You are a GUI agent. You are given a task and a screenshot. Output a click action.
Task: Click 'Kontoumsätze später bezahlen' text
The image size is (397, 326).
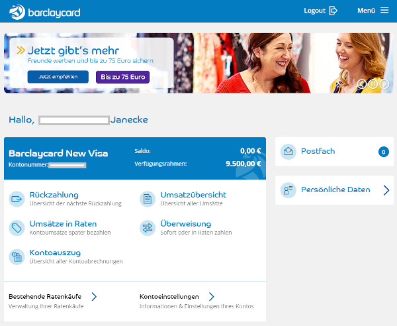pos(70,233)
